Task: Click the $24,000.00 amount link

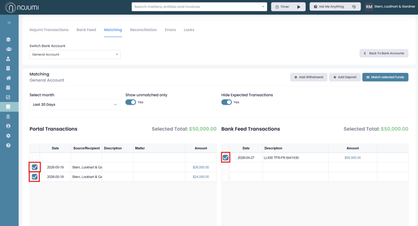Action: point(201,177)
